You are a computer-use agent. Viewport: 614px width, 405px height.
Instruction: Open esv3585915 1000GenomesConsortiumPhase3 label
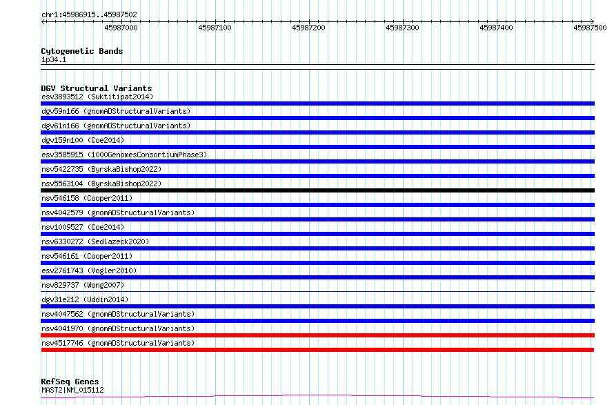tap(124, 155)
